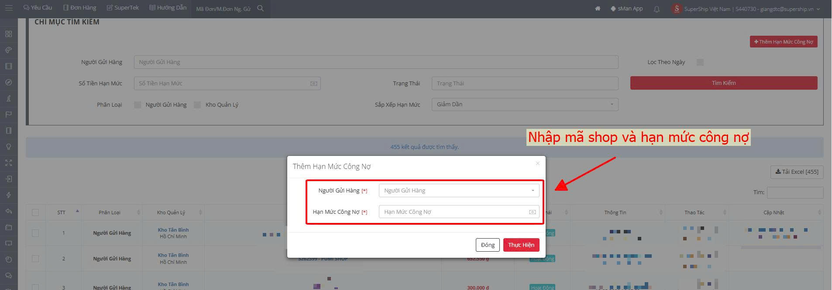This screenshot has height=290, width=832.
Task: Open notifications bell icon
Action: (x=657, y=9)
